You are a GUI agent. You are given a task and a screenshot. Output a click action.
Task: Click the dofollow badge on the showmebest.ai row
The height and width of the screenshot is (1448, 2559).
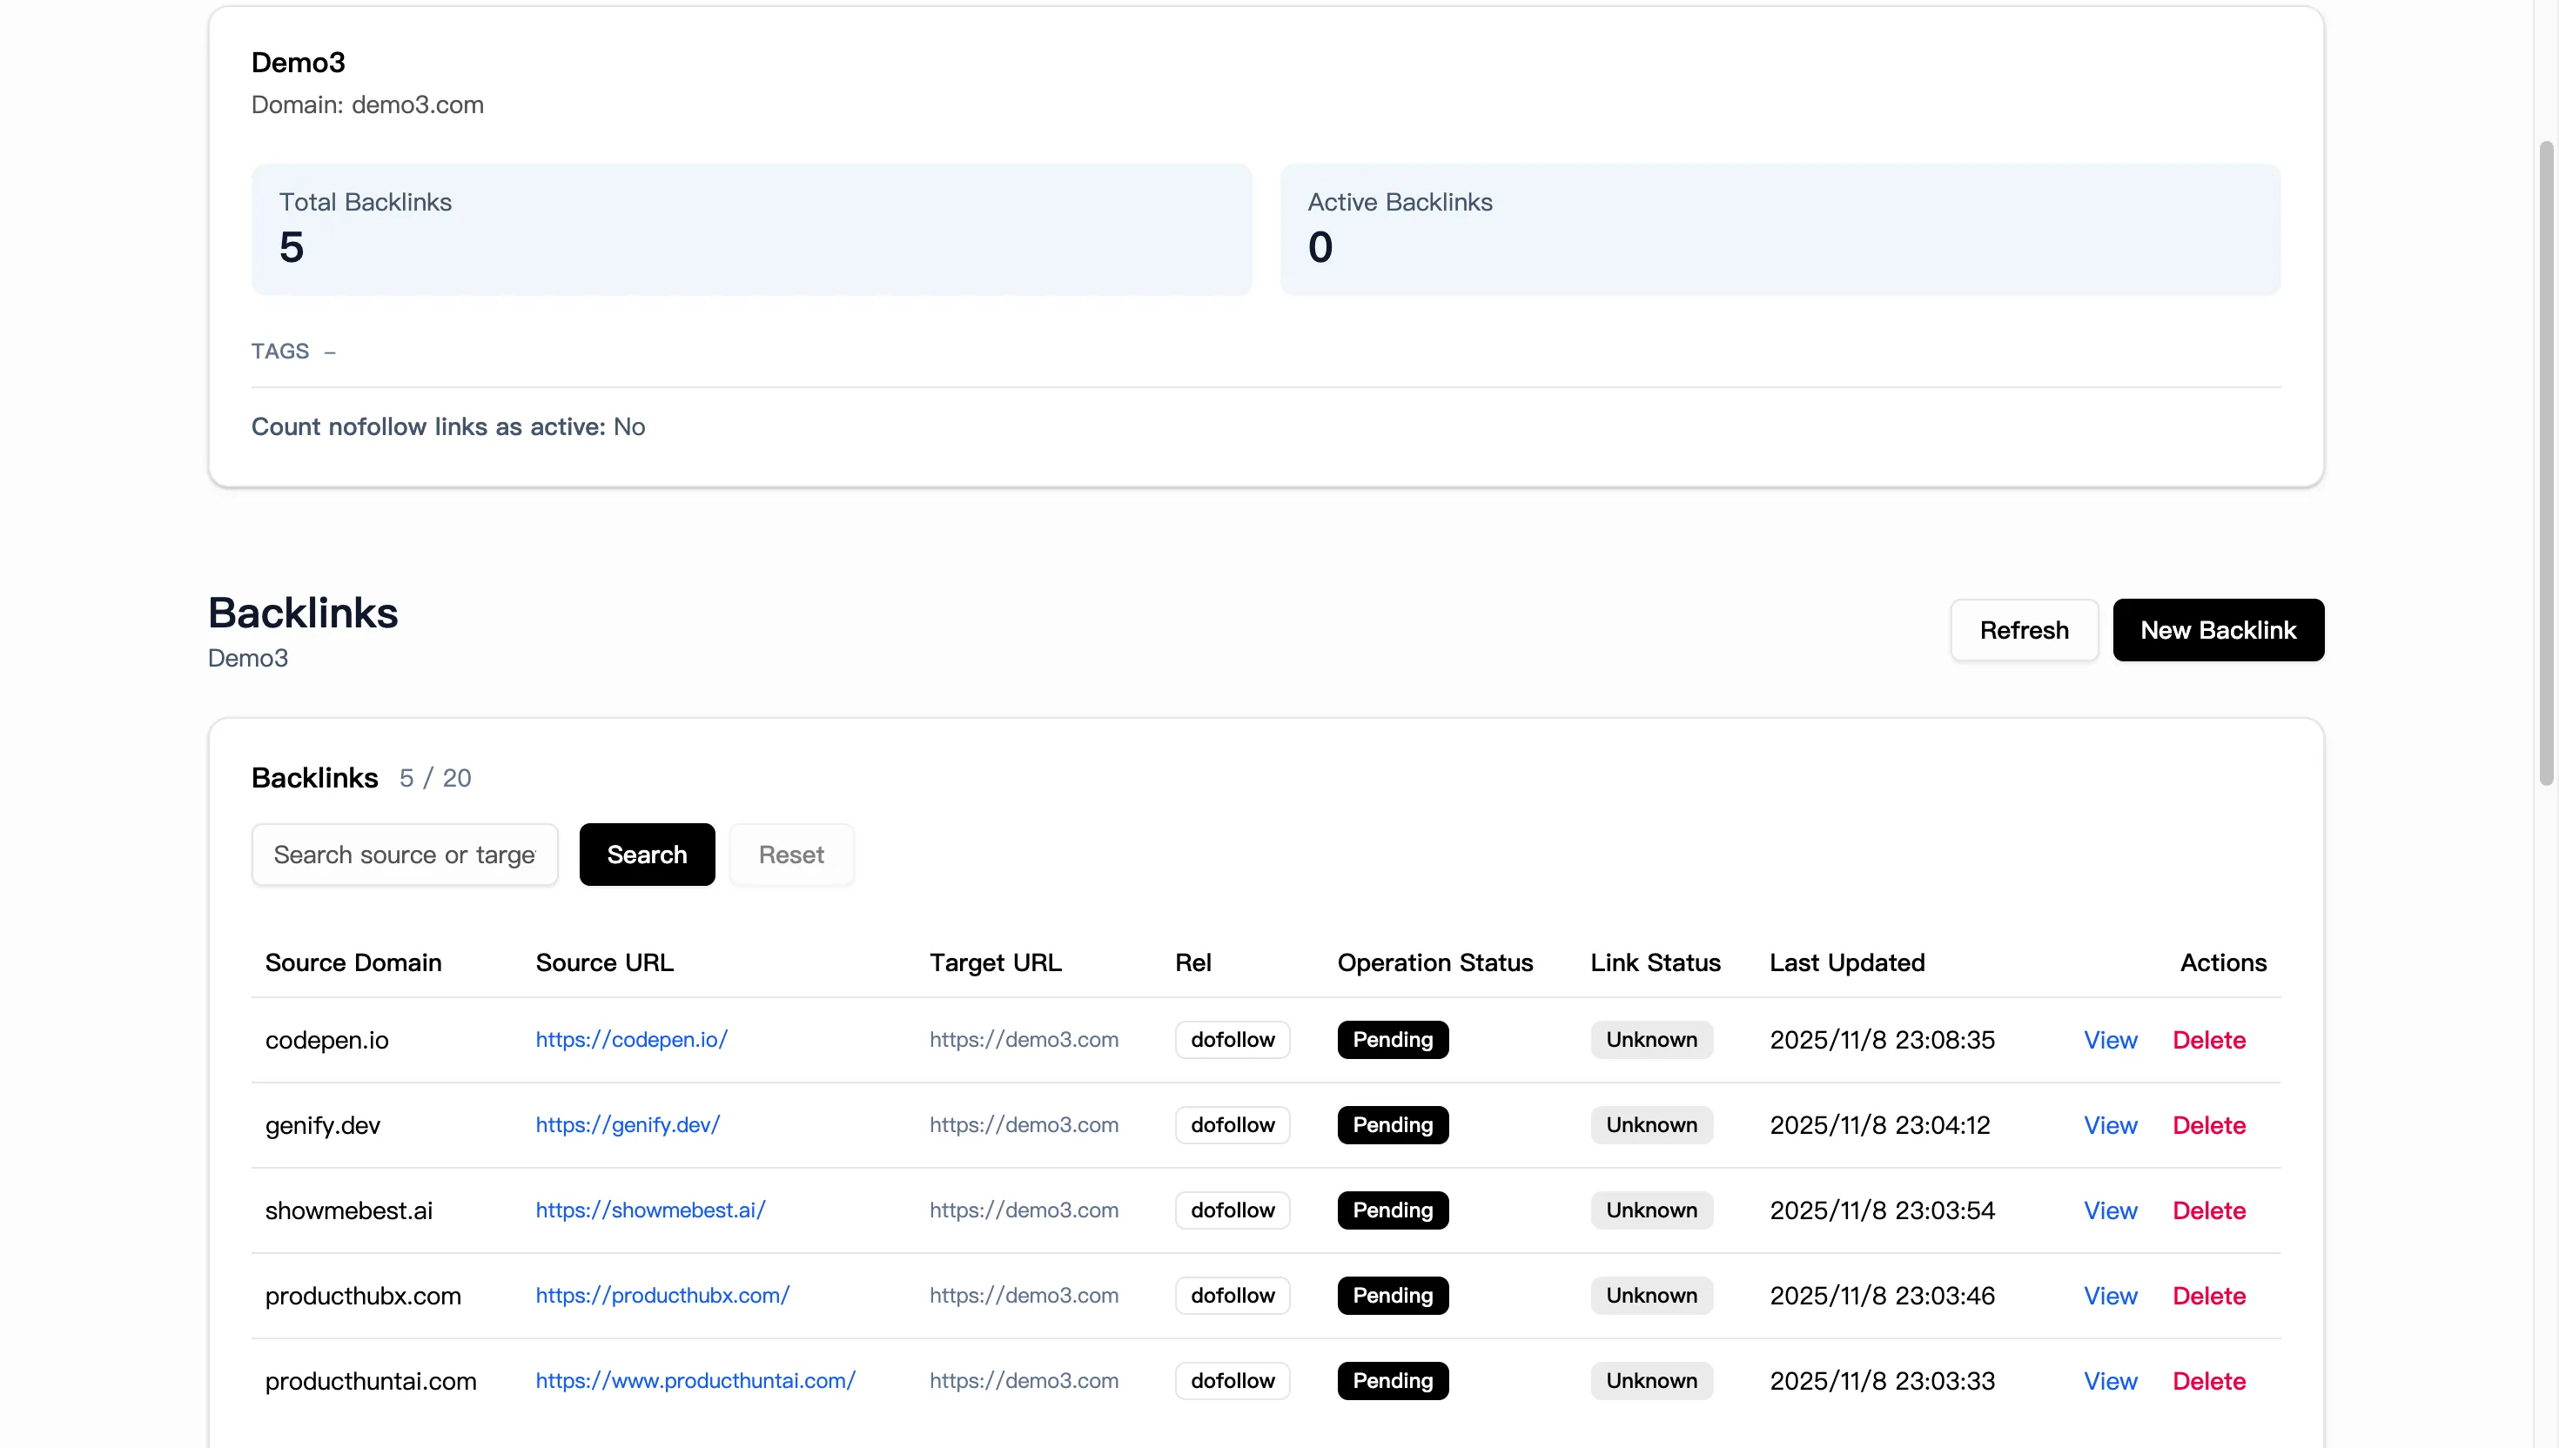[1232, 1210]
